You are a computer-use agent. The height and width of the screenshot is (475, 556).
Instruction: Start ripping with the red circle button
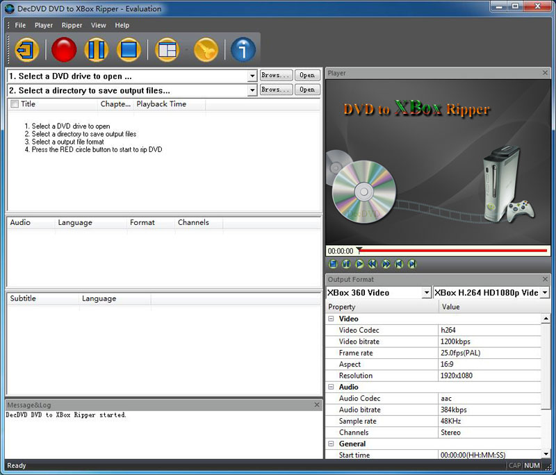click(64, 49)
